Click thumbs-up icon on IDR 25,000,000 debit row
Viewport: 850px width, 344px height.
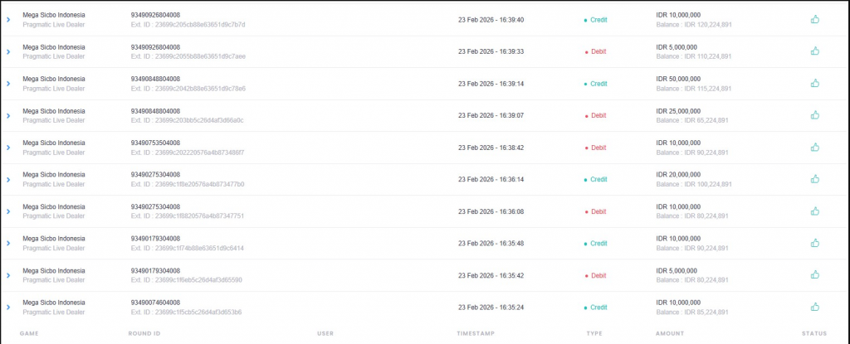tap(814, 115)
